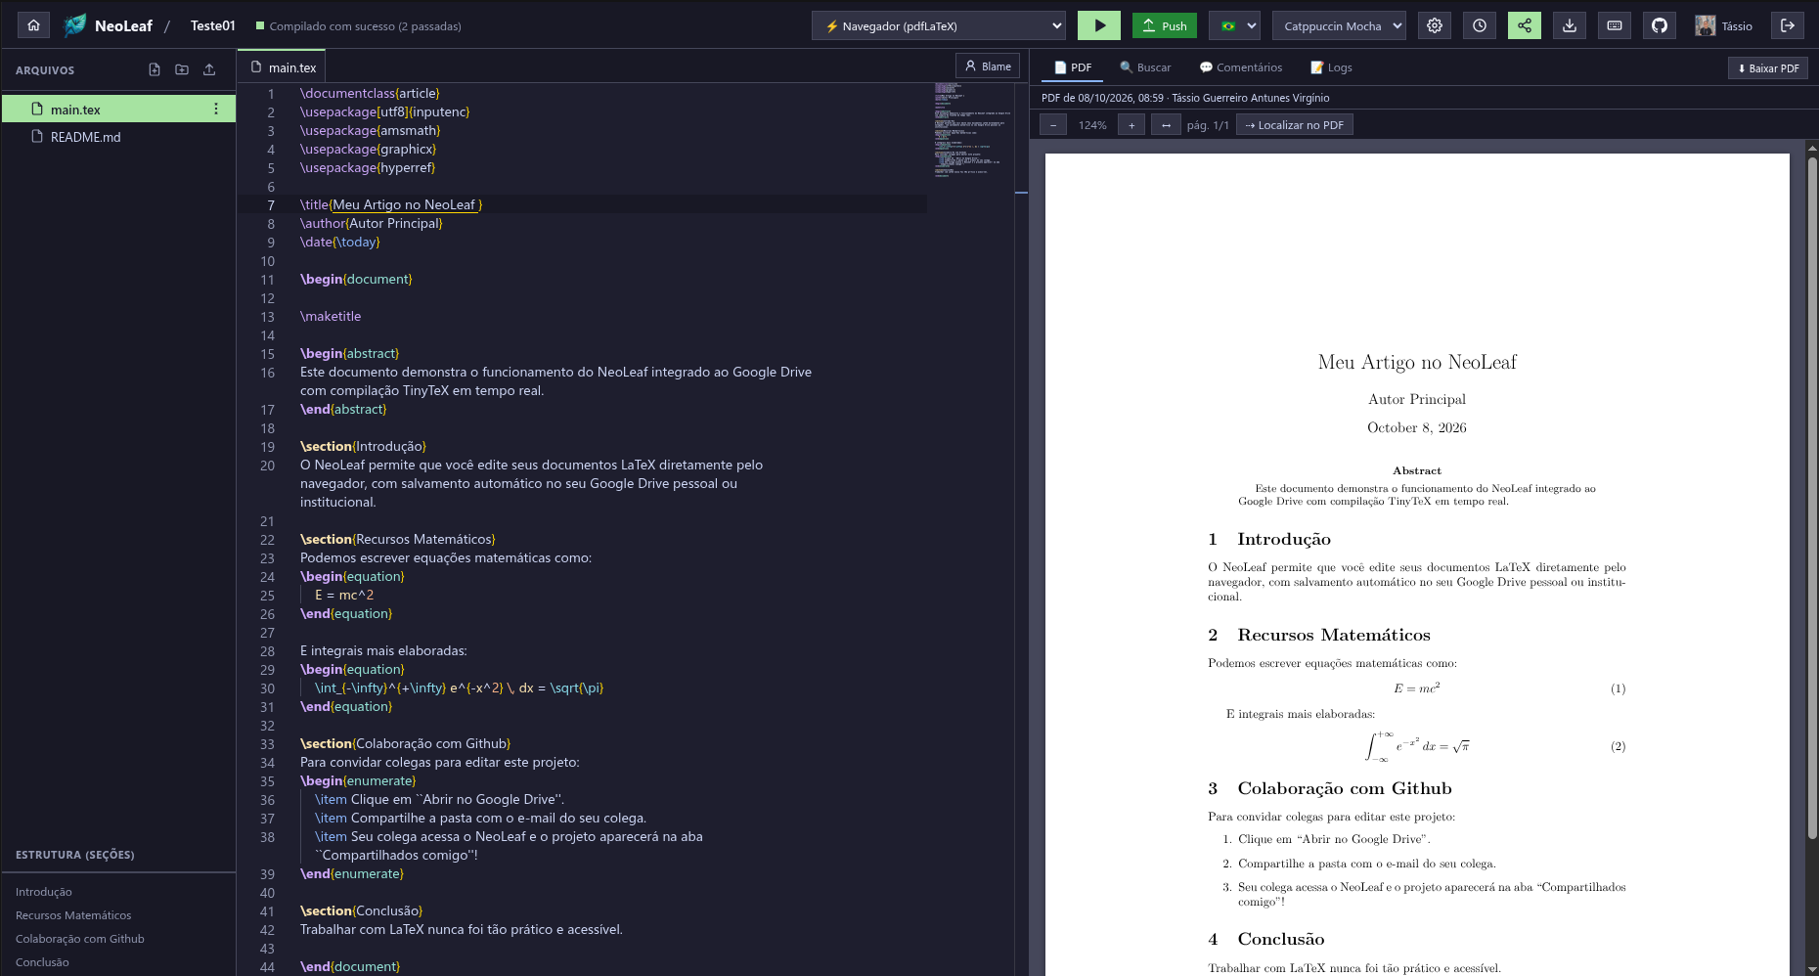Switch to the PDF tab
1819x976 pixels.
tap(1073, 67)
